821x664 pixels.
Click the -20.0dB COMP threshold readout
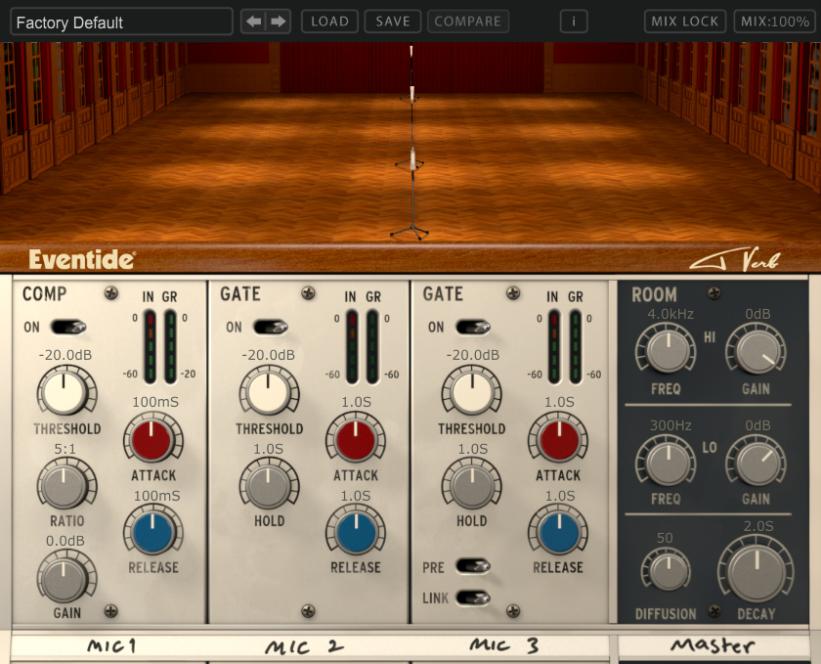click(65, 355)
